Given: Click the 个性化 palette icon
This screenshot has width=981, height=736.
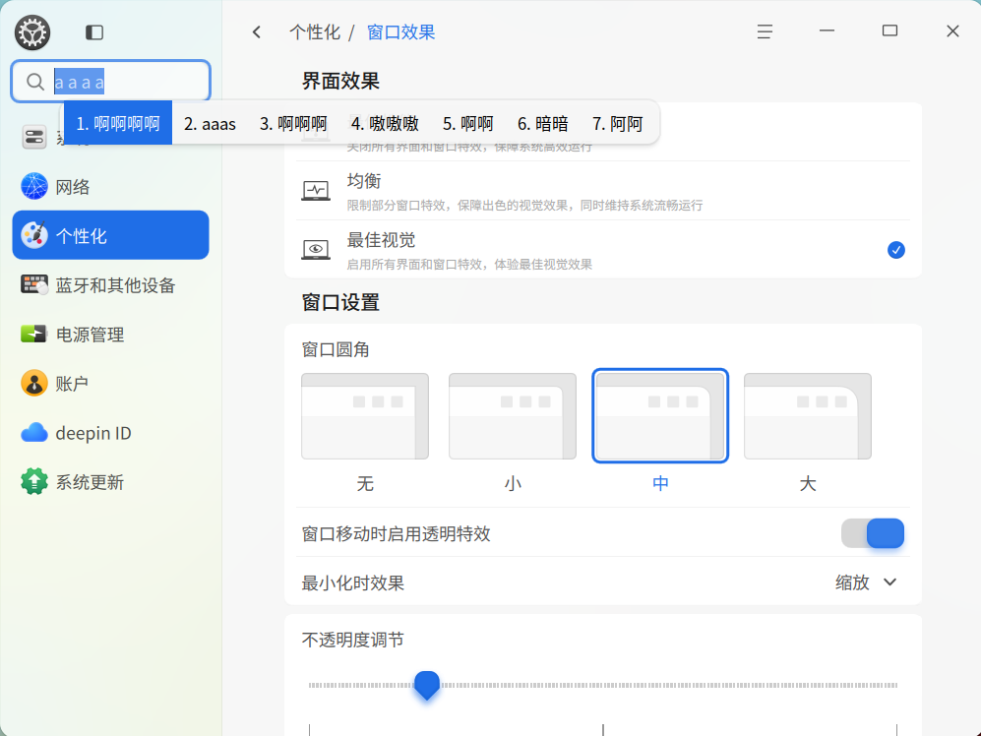Looking at the screenshot, I should coord(34,235).
